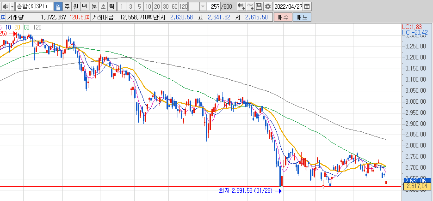Click the speaker sound icon in toolbar
The width and height of the screenshot is (433, 201).
pyautogui.click(x=6, y=6)
